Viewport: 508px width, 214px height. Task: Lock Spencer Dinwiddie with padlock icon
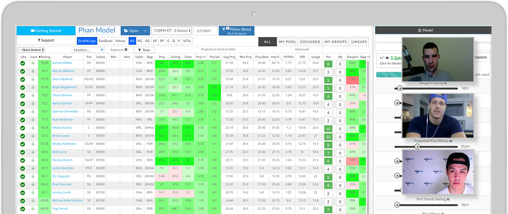(x=33, y=111)
